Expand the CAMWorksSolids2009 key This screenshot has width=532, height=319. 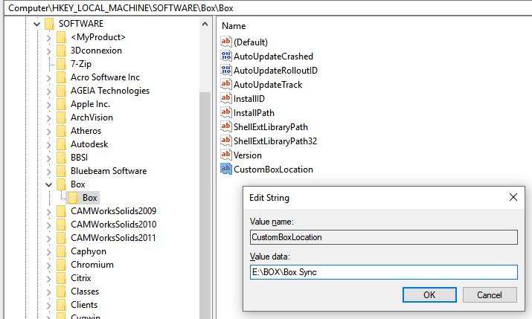(49, 211)
